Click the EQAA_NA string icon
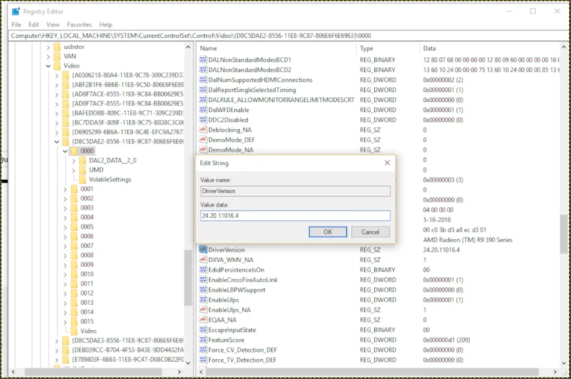 (x=203, y=319)
